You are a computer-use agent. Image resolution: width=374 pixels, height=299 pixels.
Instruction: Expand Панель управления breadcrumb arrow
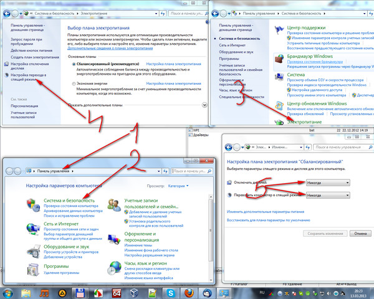coord(72,171)
